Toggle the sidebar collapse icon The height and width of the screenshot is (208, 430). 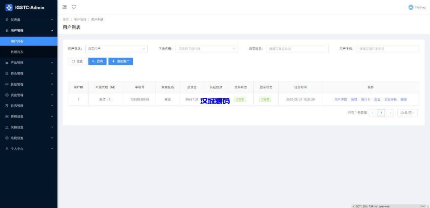click(64, 7)
